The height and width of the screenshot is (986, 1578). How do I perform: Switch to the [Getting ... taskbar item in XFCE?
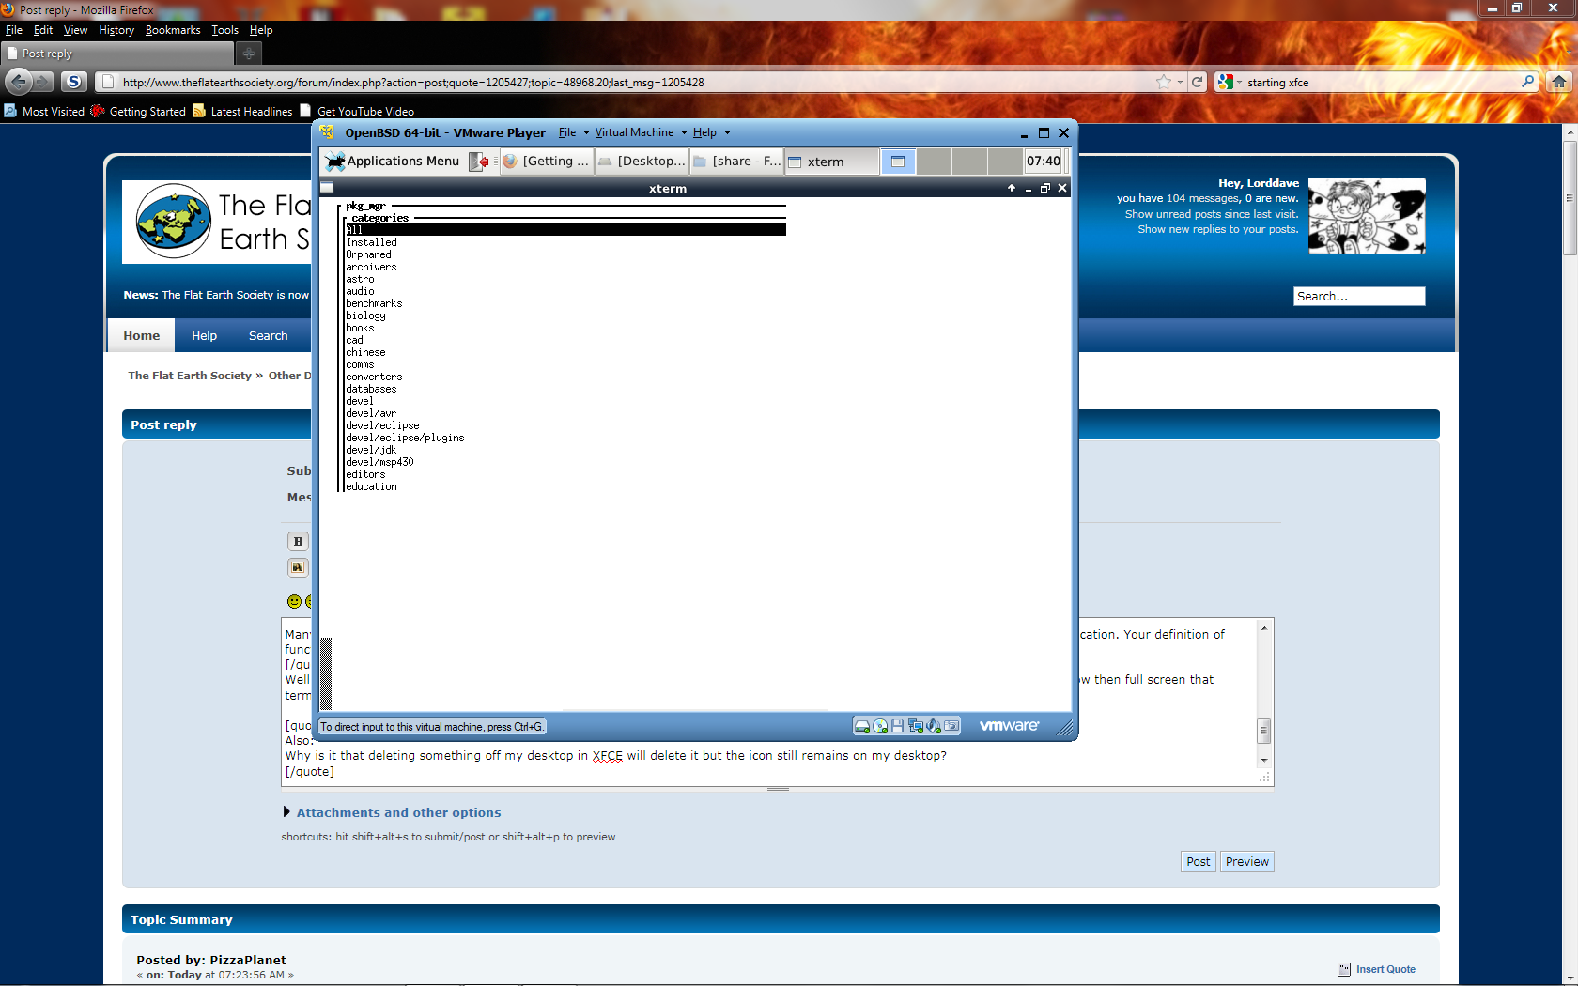(546, 162)
